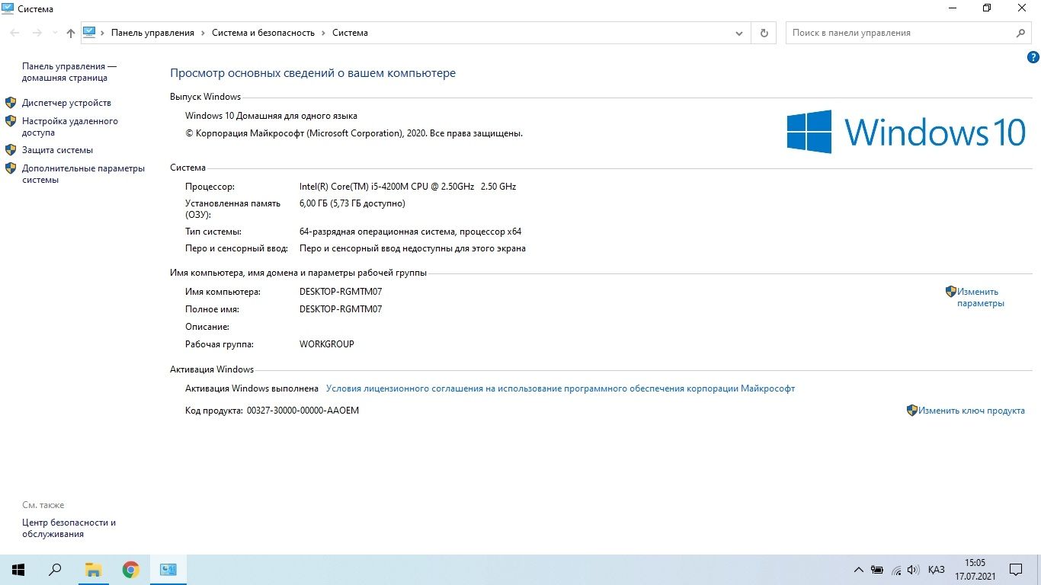Click the search magnifier icon

pos(1021,33)
